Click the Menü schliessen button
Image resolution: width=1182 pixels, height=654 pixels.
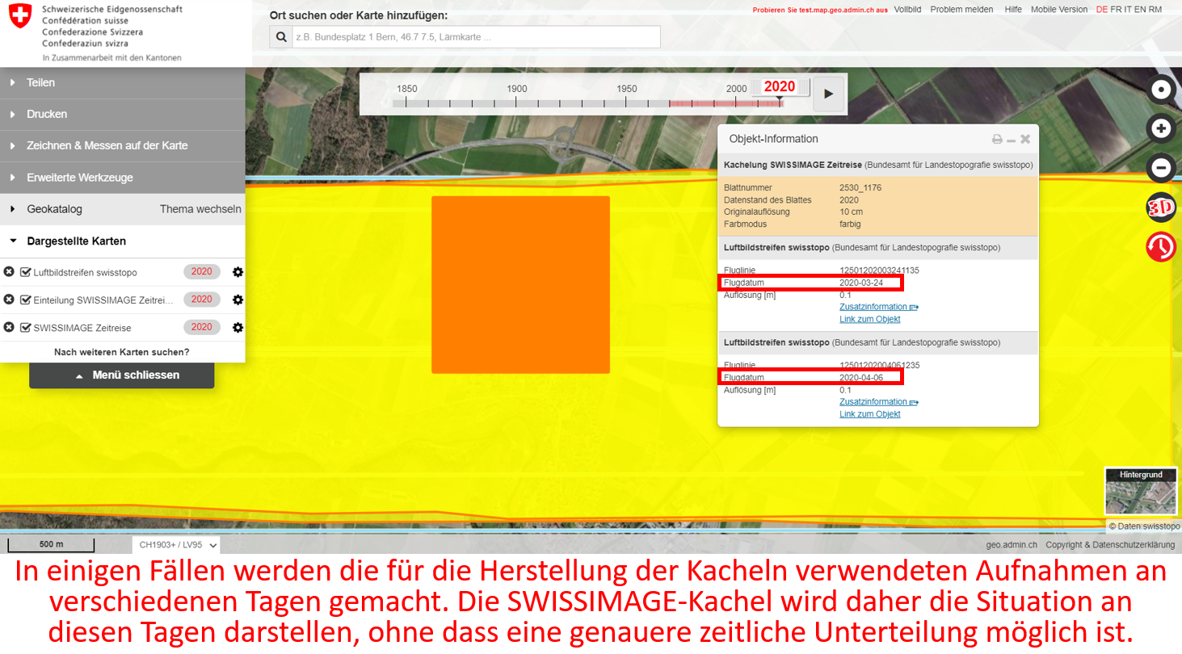122,375
